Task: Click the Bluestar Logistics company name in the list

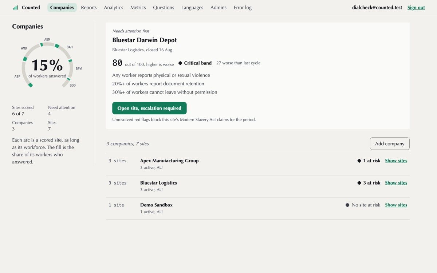Action: (x=158, y=183)
